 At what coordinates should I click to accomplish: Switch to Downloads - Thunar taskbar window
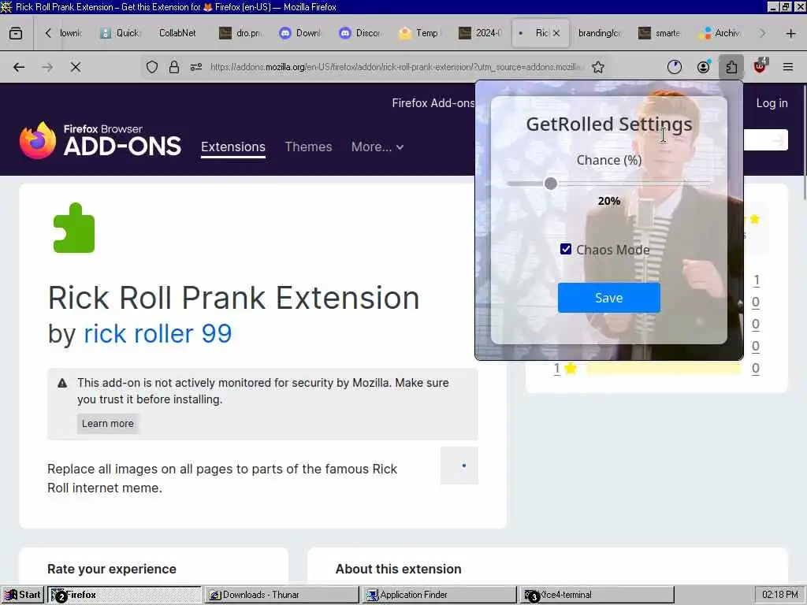[x=281, y=595]
